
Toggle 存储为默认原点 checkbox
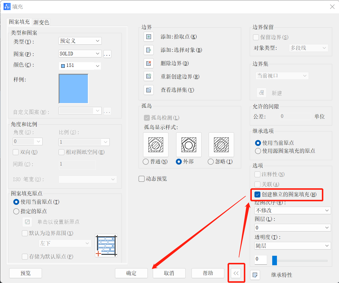[x=25, y=257]
